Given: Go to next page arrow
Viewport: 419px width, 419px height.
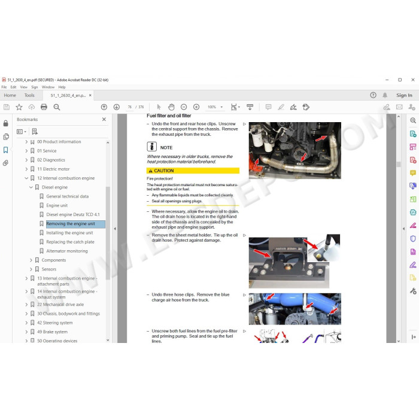Looking at the screenshot, I should tap(117, 107).
